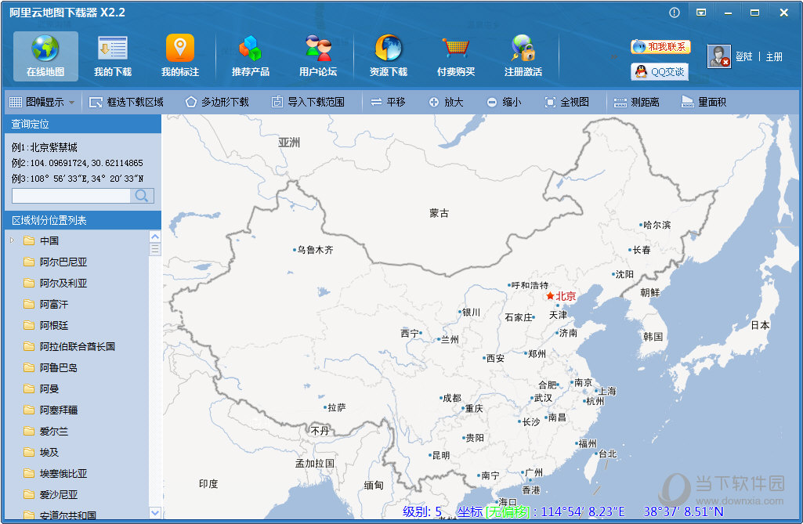Select 爱沙尼亚 in region list
The width and height of the screenshot is (803, 524).
pos(59,495)
